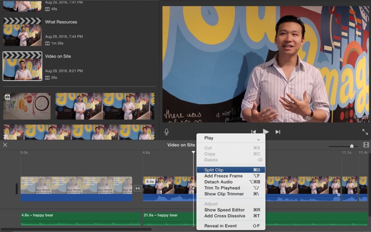
Task: Skip to next clip in viewer
Action: pos(278,132)
